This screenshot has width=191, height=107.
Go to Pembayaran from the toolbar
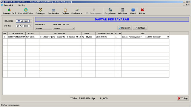(77, 11)
